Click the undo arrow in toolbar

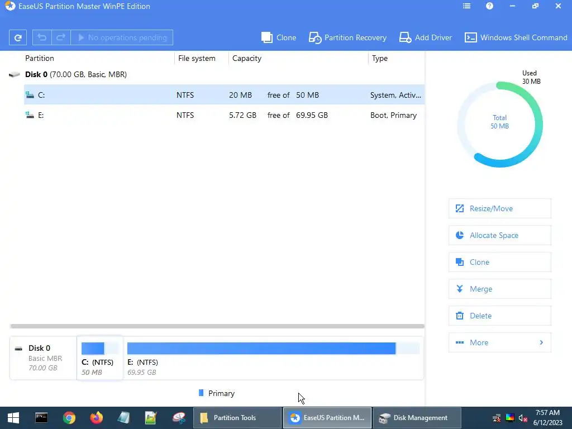click(42, 37)
